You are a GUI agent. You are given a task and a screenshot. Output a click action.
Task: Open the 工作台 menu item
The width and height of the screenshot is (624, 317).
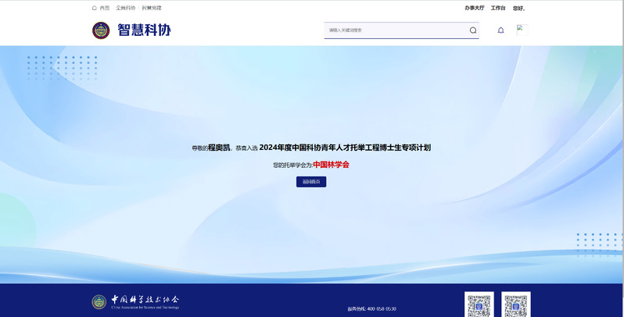pos(498,8)
